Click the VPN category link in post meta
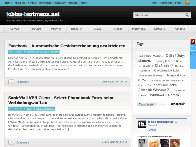Image resolution: width=196 pixels, height=147 pixels. pyautogui.click(x=29, y=108)
